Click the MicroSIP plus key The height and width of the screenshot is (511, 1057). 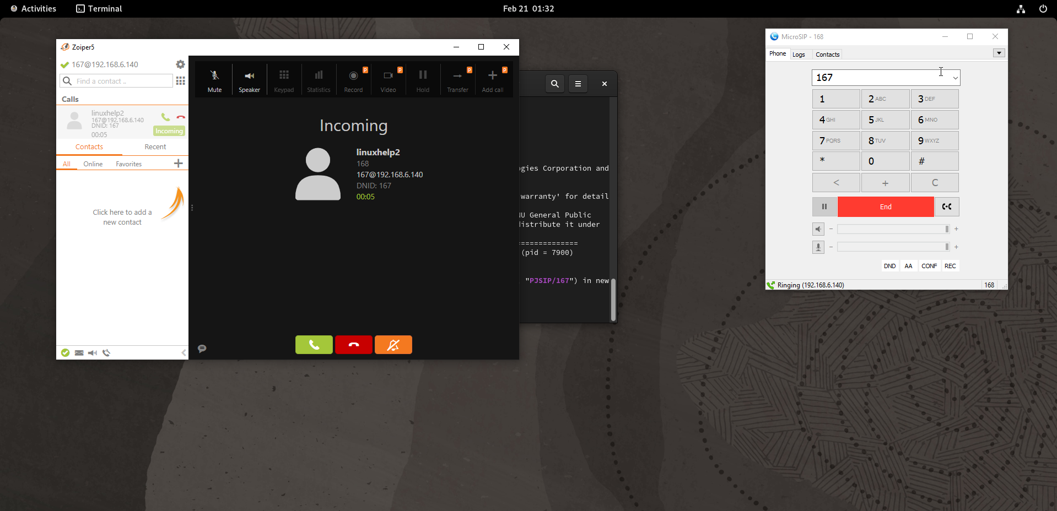(x=885, y=183)
